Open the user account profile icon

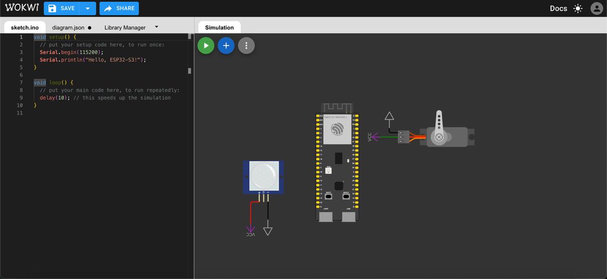click(x=596, y=9)
